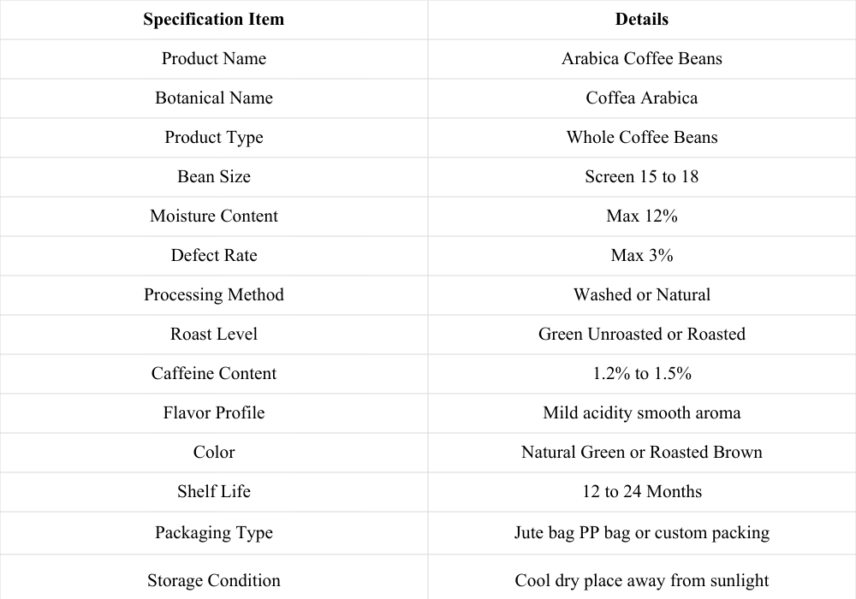Viewport: 856px width, 599px height.
Task: Select the 12 to 24 Months cell
Action: tap(641, 491)
